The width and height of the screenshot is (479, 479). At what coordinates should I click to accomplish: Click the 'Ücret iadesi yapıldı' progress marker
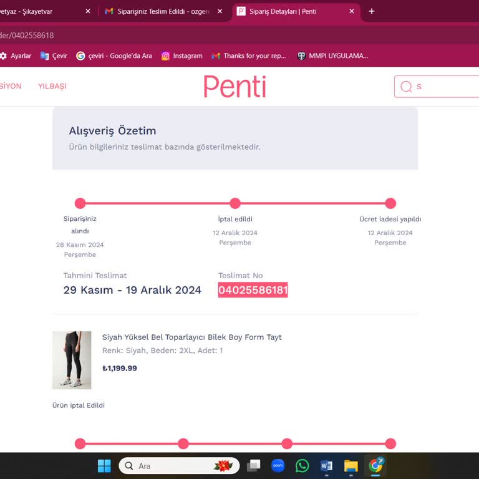(390, 203)
